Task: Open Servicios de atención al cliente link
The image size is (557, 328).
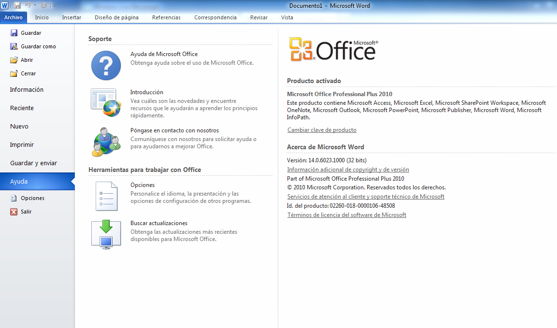Action: pyautogui.click(x=366, y=197)
